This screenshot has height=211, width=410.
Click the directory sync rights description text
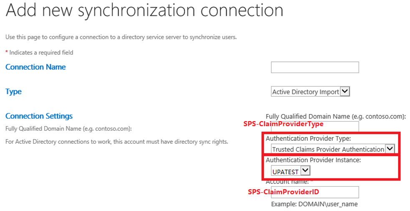tap(116, 142)
